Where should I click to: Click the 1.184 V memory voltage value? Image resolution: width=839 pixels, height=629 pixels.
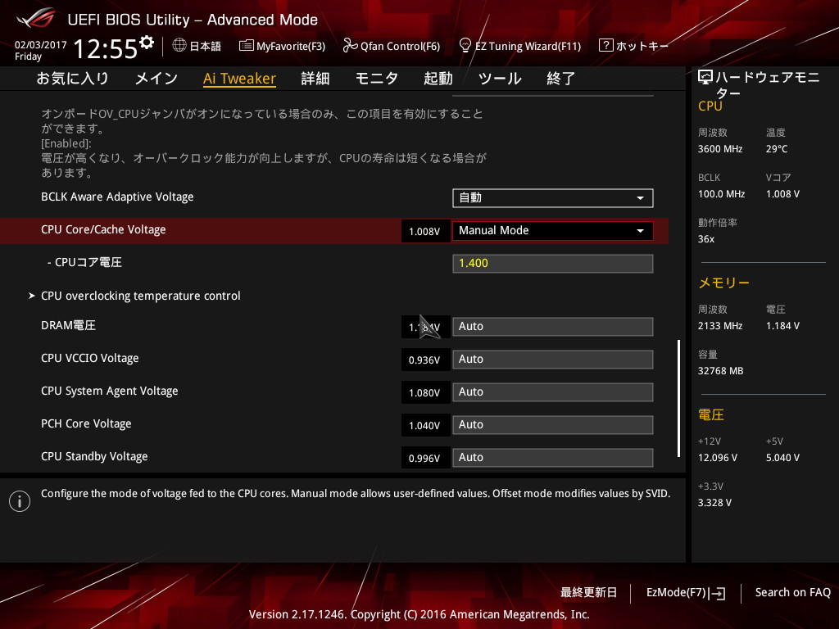click(x=782, y=326)
